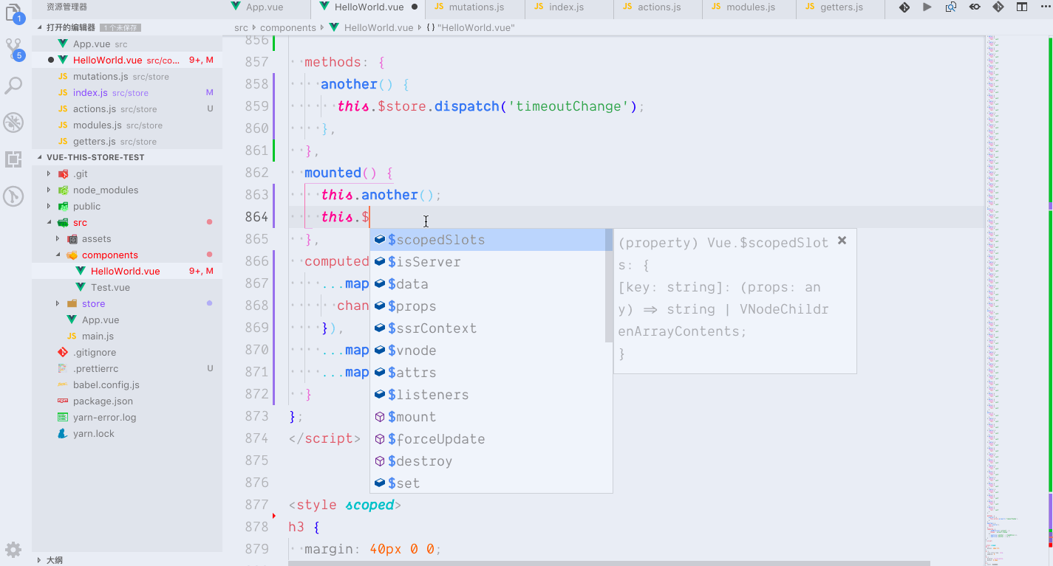Expand the node_modules folder
Screen dimensions: 1053x566
[49, 190]
